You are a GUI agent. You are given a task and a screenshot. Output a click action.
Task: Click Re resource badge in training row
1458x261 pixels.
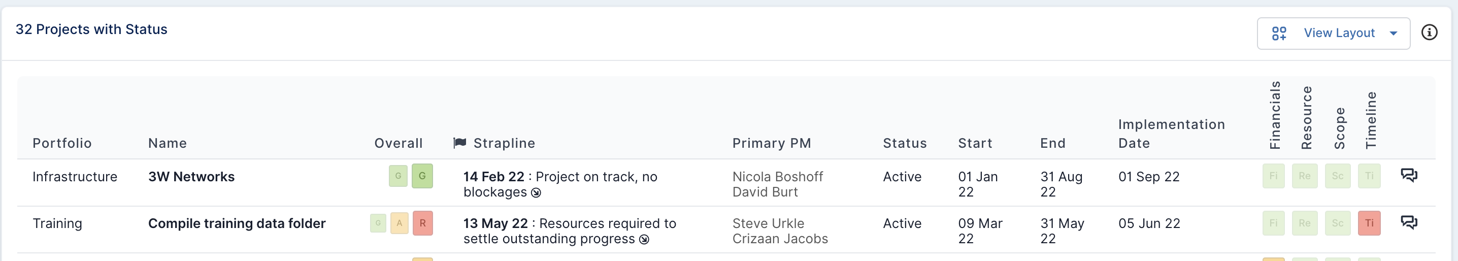(1305, 223)
